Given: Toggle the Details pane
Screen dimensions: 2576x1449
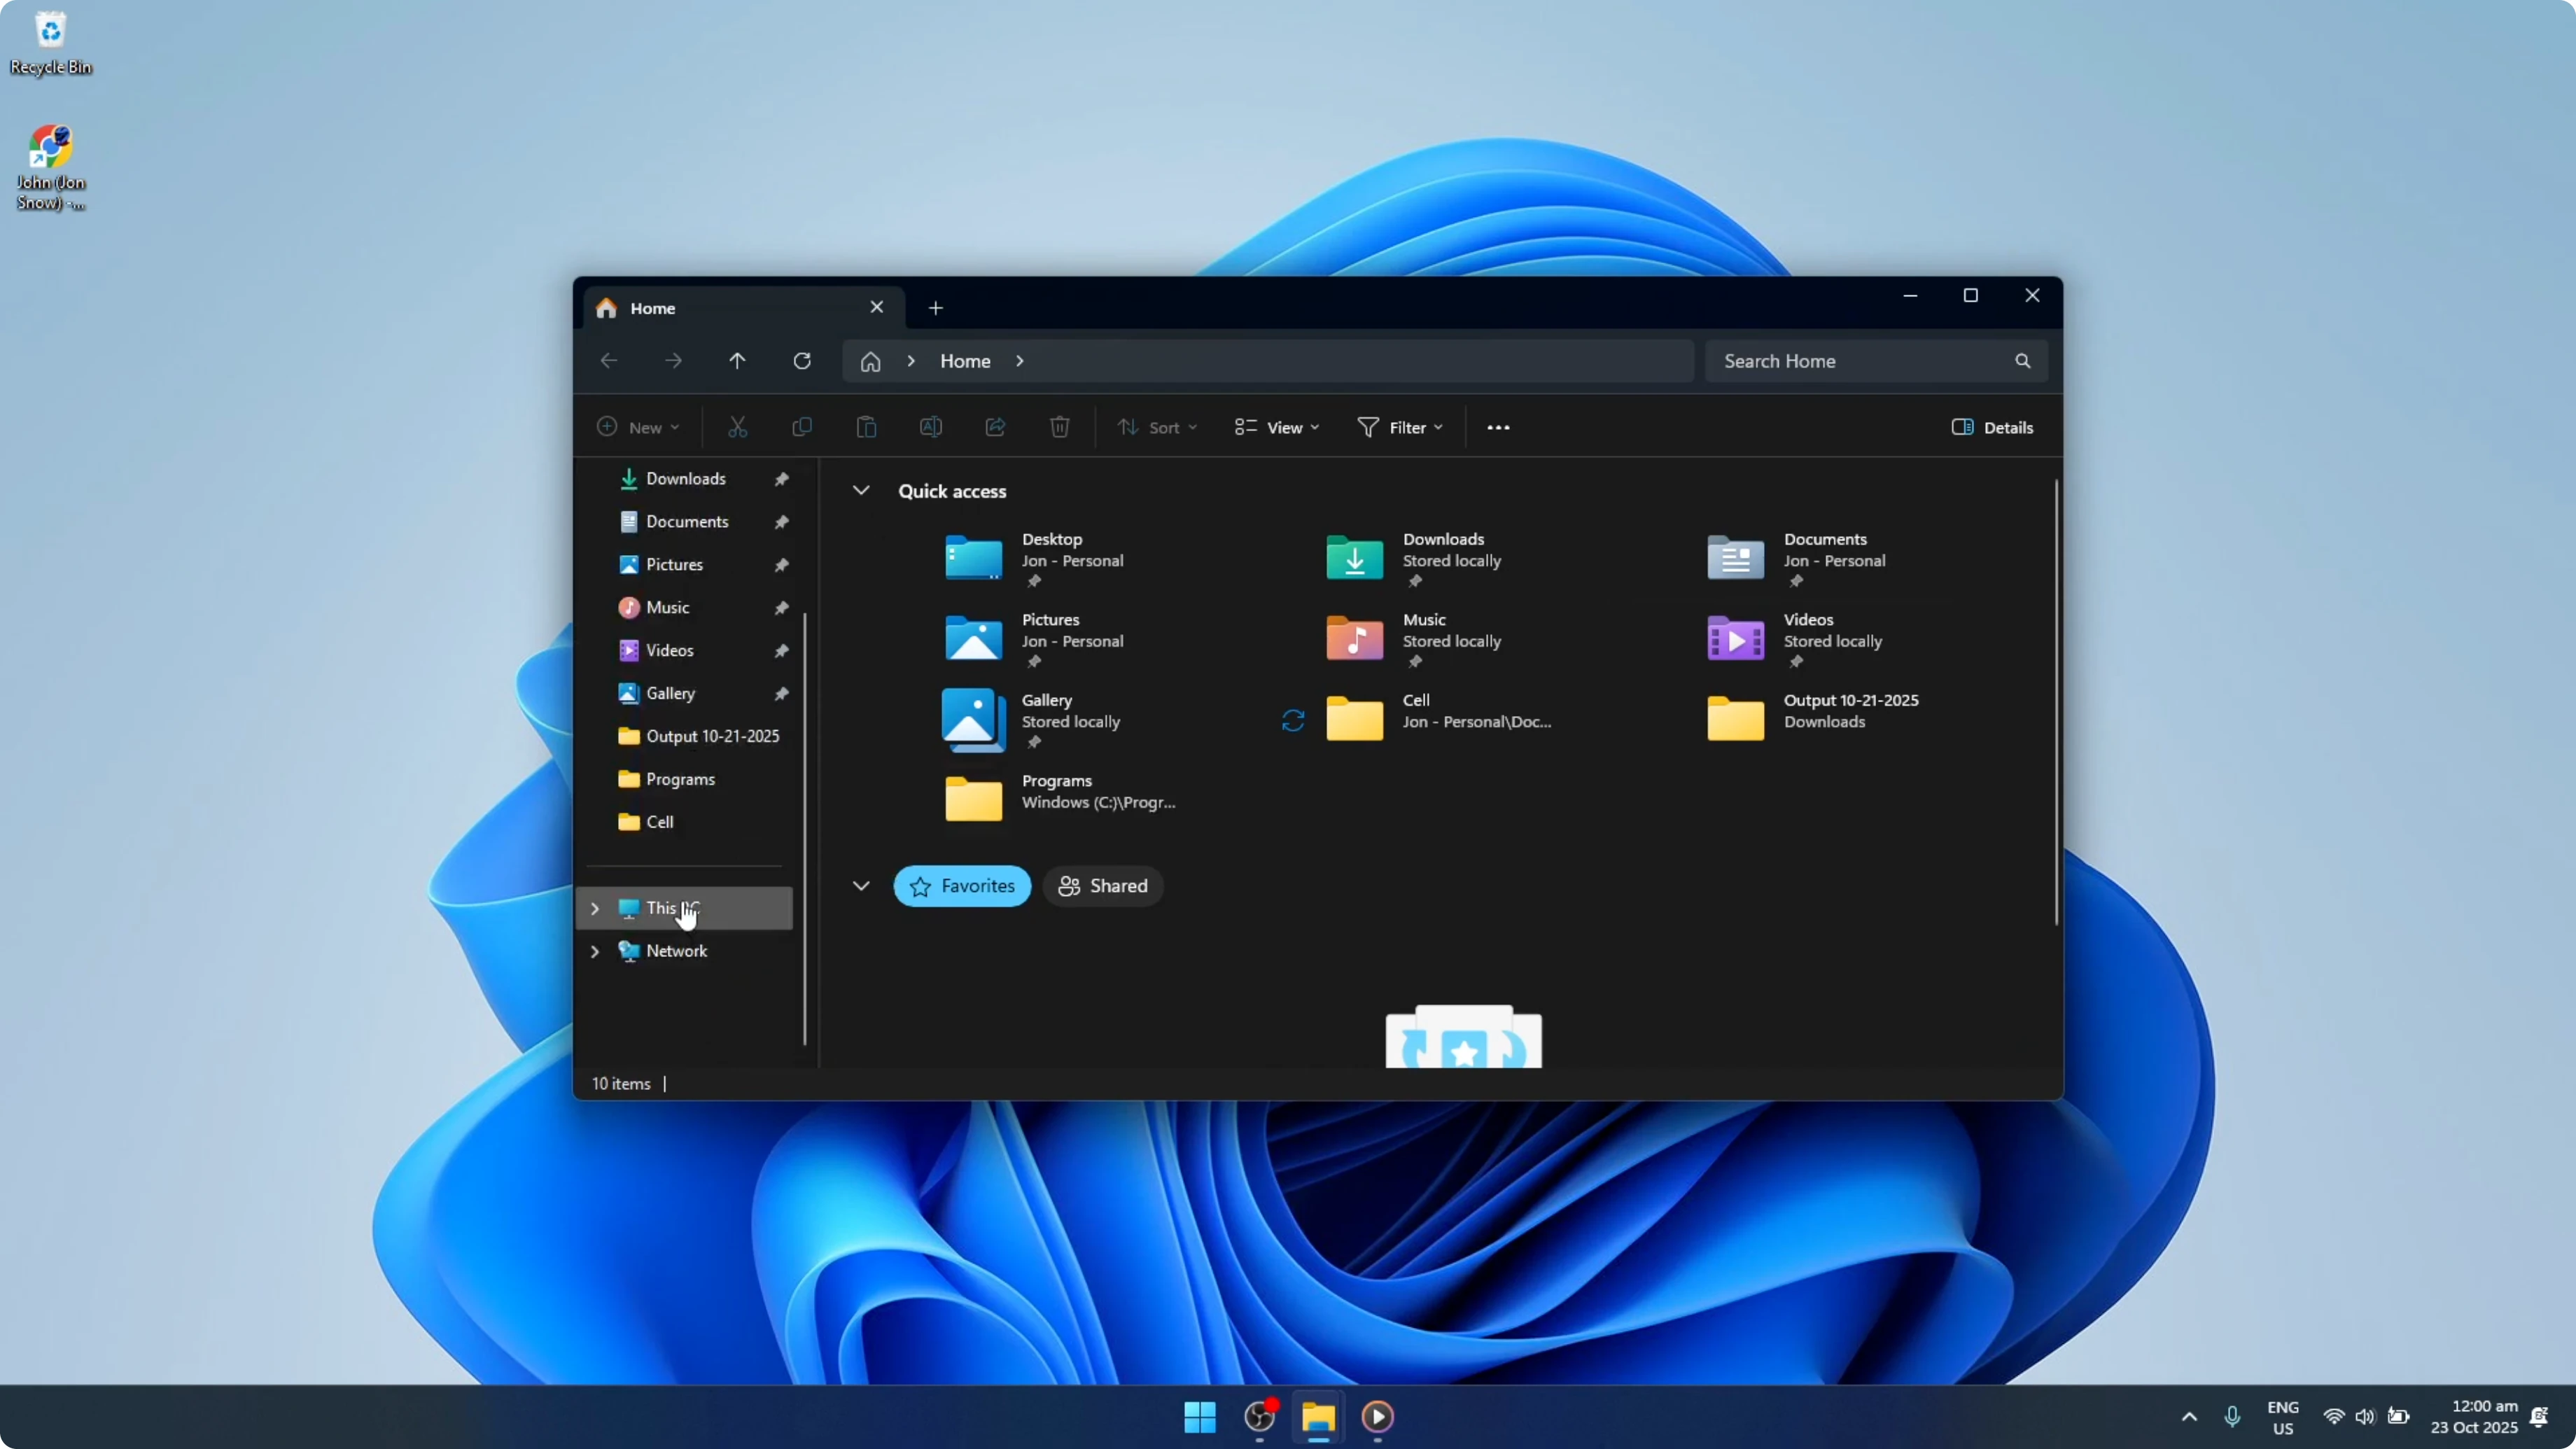Looking at the screenshot, I should click(1991, 427).
